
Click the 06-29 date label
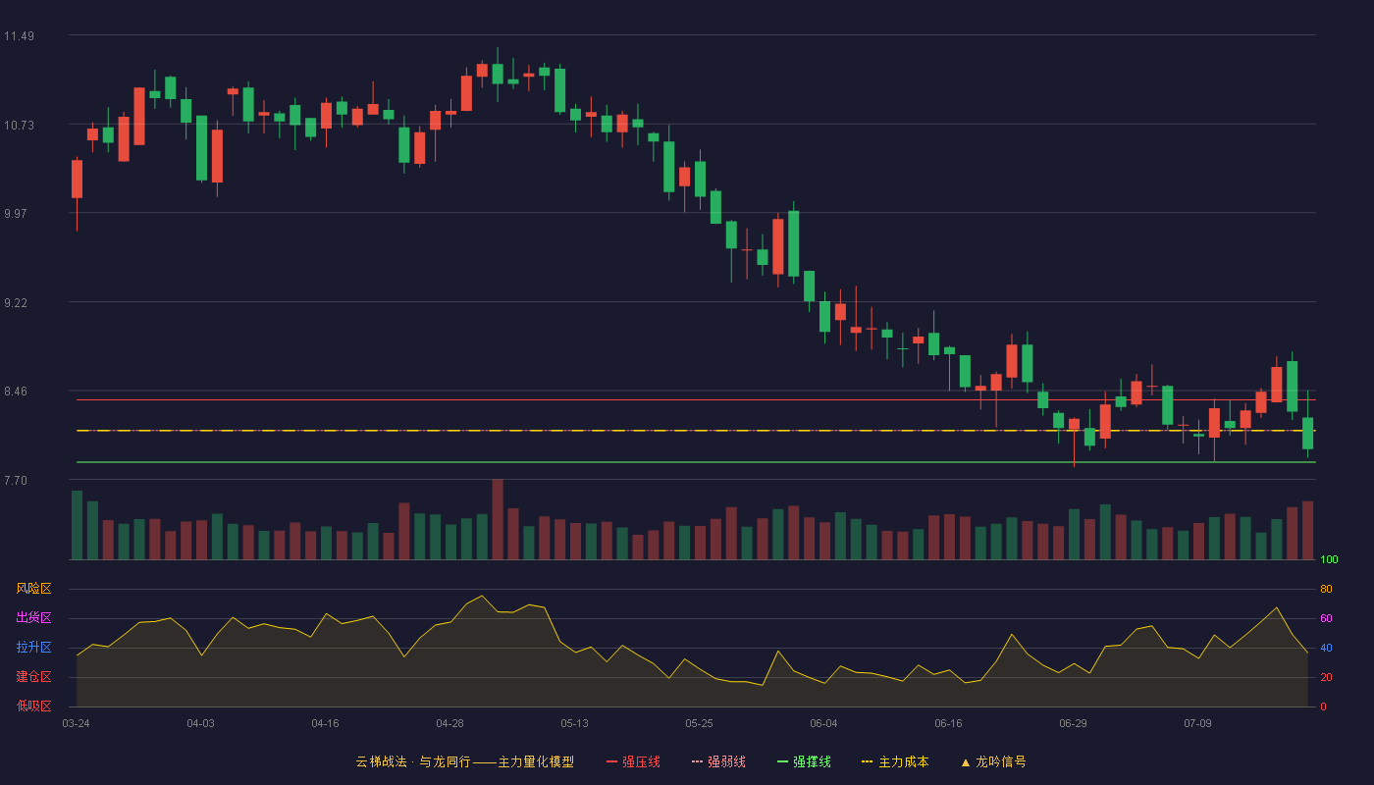(1073, 723)
